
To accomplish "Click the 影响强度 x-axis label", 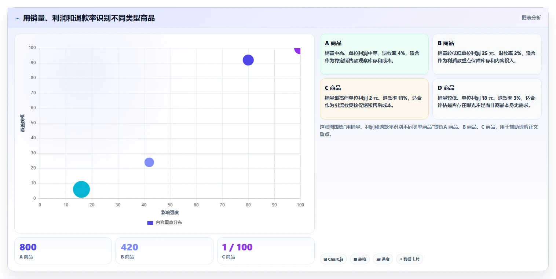I will 170,213.
